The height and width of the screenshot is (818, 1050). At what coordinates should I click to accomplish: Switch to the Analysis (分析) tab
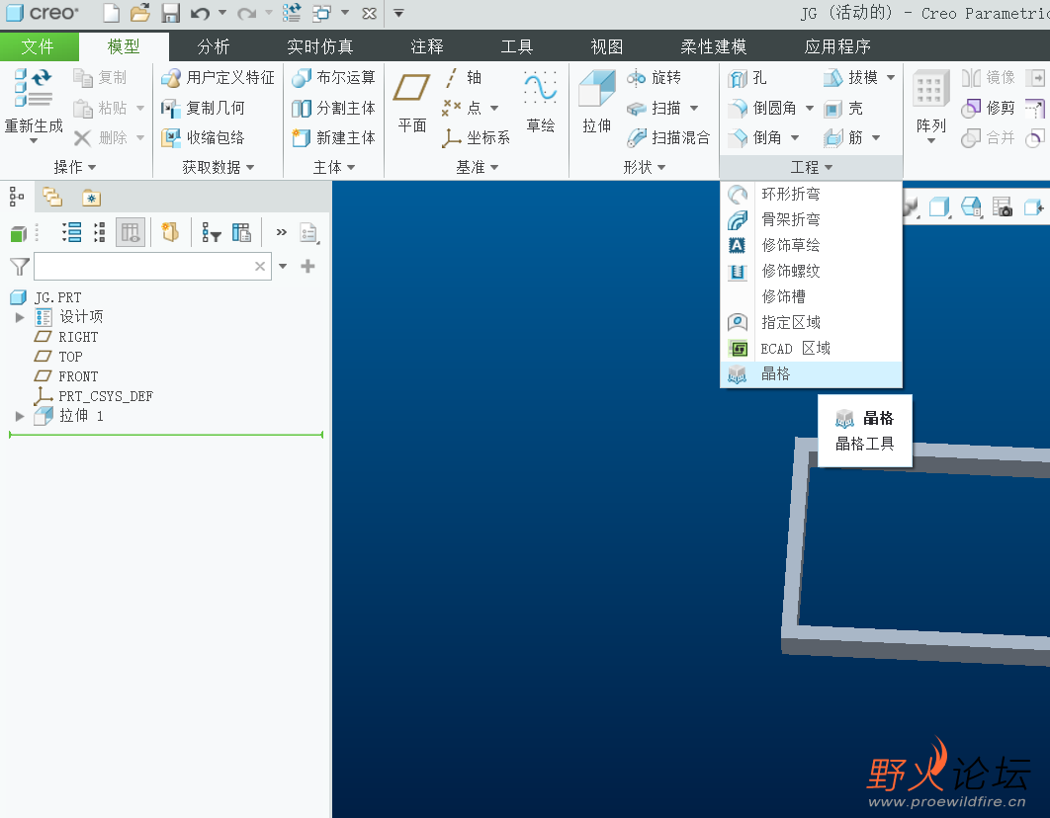tap(214, 46)
